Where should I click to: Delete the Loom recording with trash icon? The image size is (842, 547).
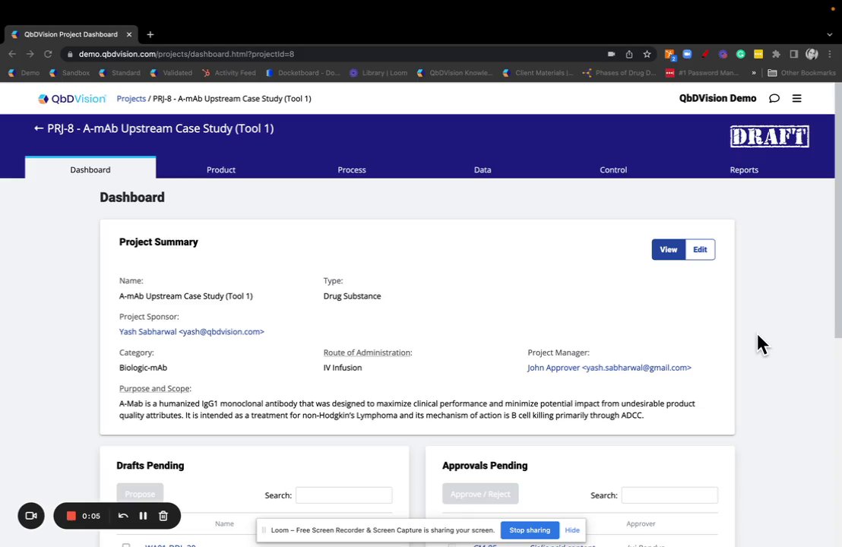tap(163, 516)
